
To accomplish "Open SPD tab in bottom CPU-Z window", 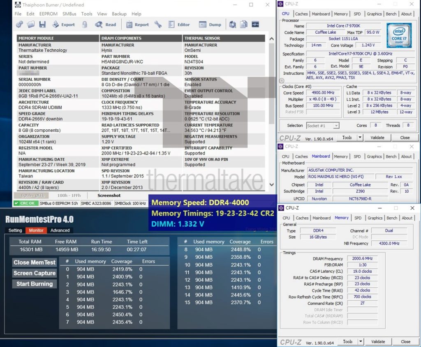I will (358, 218).
